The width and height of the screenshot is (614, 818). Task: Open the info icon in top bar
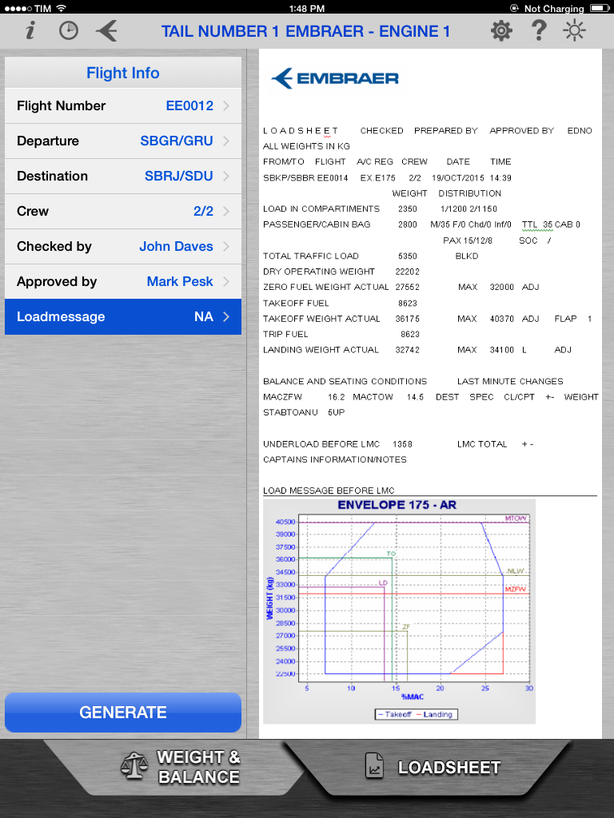coord(30,31)
